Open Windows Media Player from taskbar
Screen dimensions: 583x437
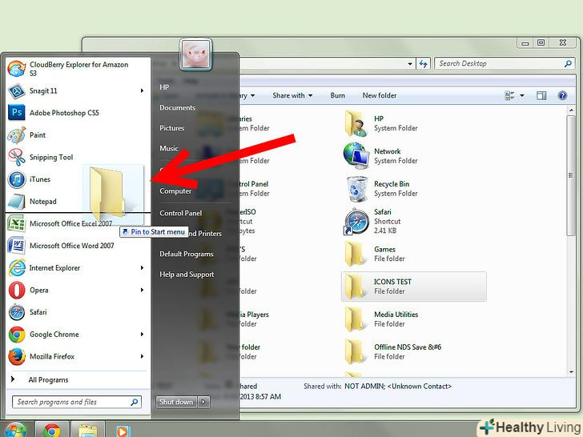coord(122,430)
